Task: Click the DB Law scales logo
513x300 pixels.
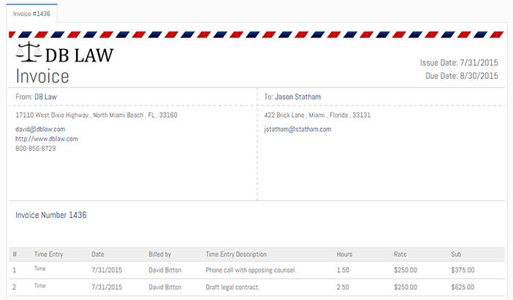Action: pos(28,53)
